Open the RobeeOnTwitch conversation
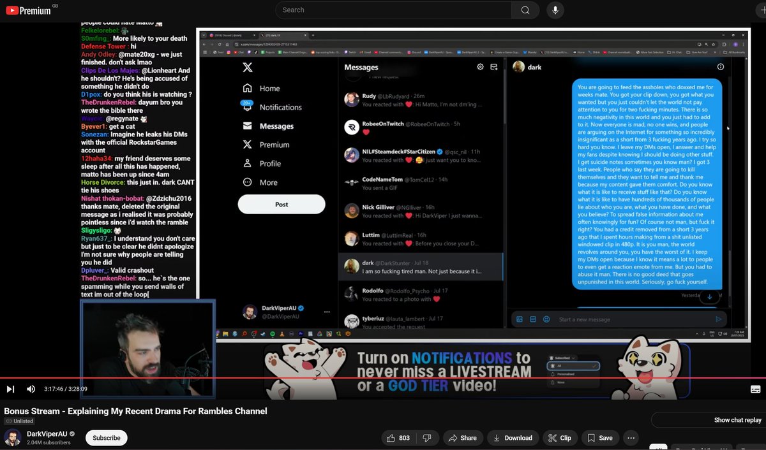 tap(421, 127)
